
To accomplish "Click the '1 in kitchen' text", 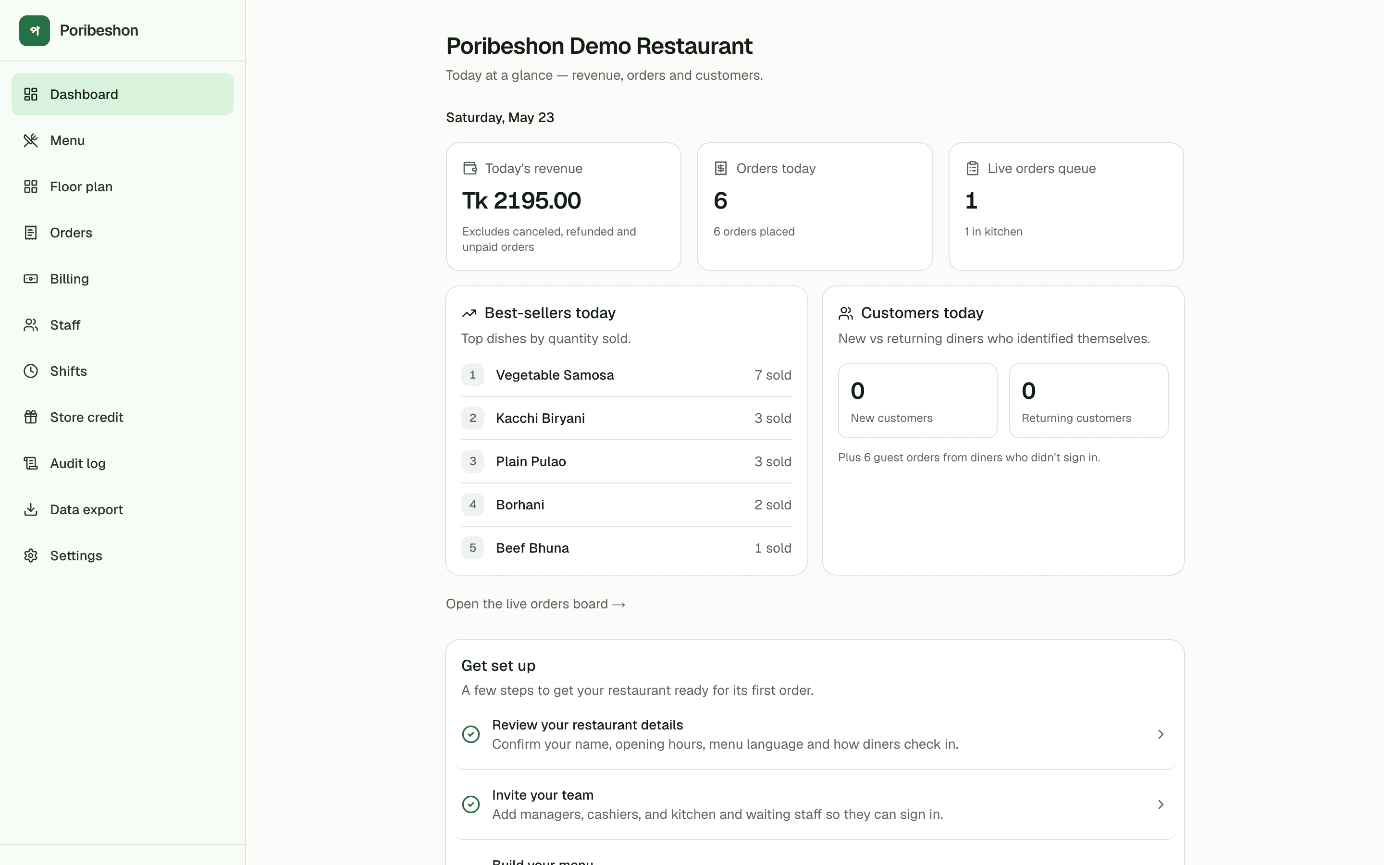I will [x=993, y=232].
